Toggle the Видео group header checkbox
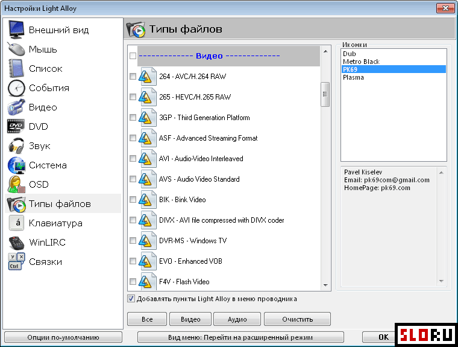 click(133, 56)
